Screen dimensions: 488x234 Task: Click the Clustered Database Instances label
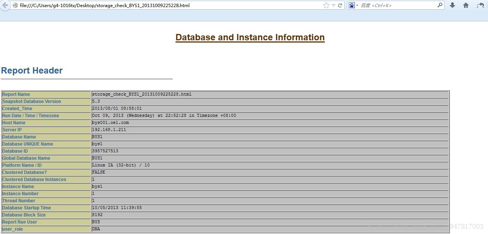coord(34,180)
